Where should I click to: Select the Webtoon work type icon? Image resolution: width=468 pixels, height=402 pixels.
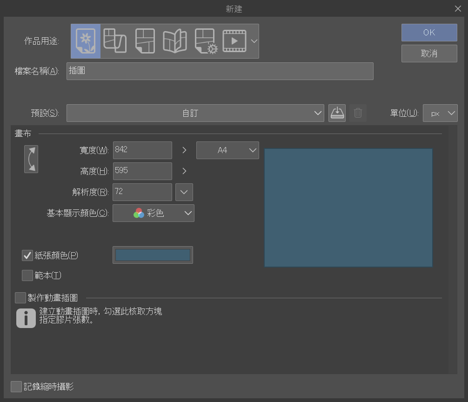pos(114,41)
